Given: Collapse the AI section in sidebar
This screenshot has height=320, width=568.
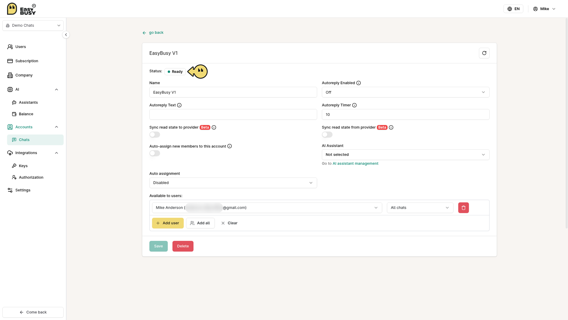Looking at the screenshot, I should 57,89.
